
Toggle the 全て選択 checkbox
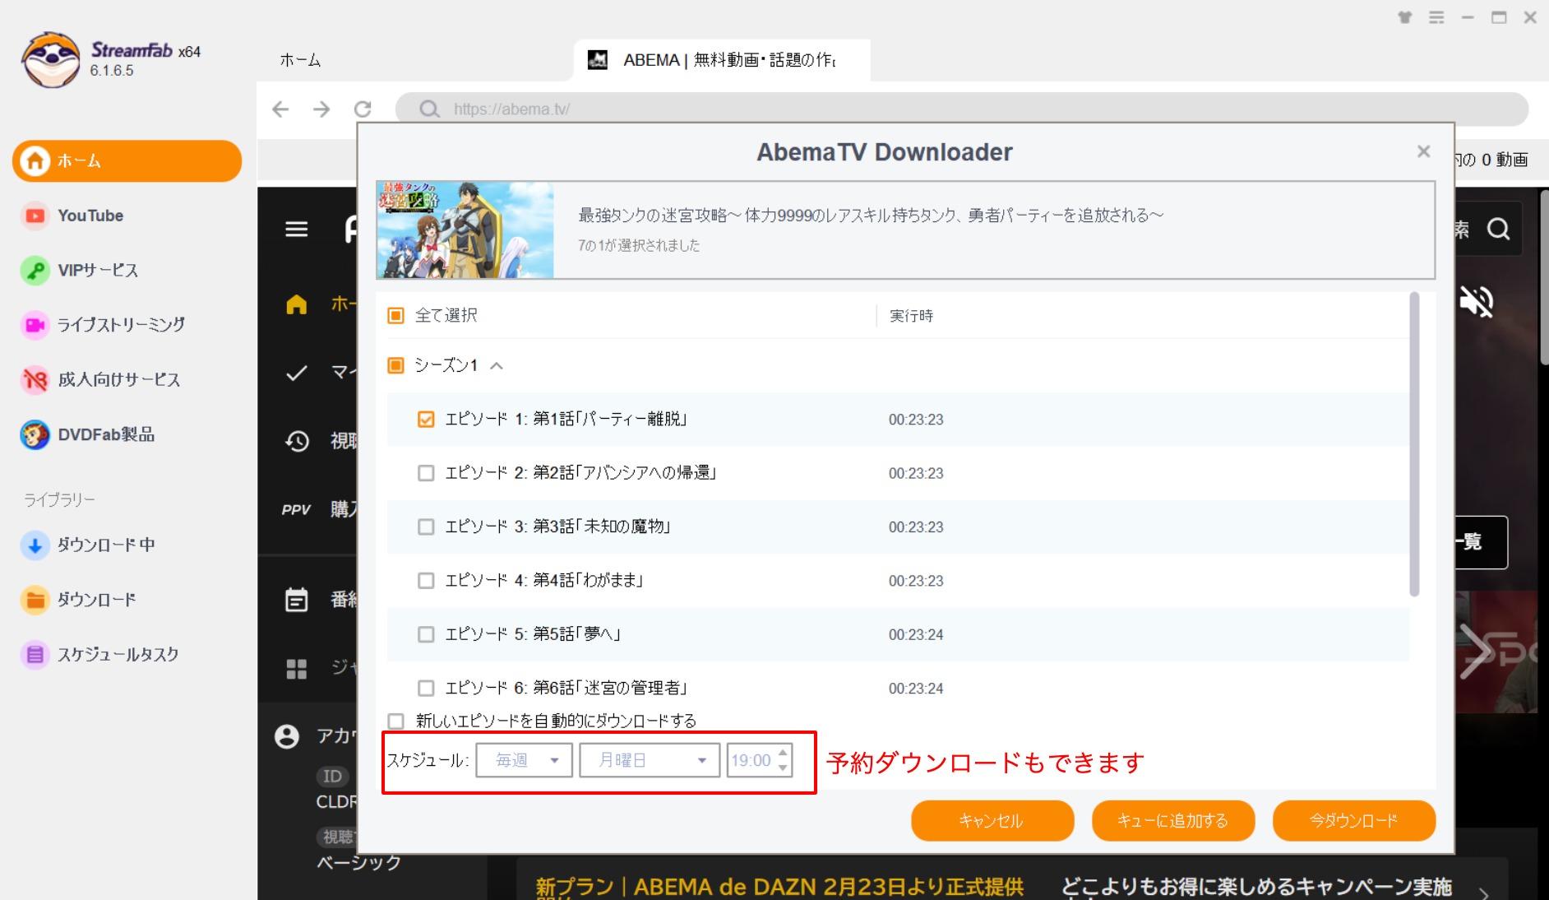pyautogui.click(x=395, y=316)
